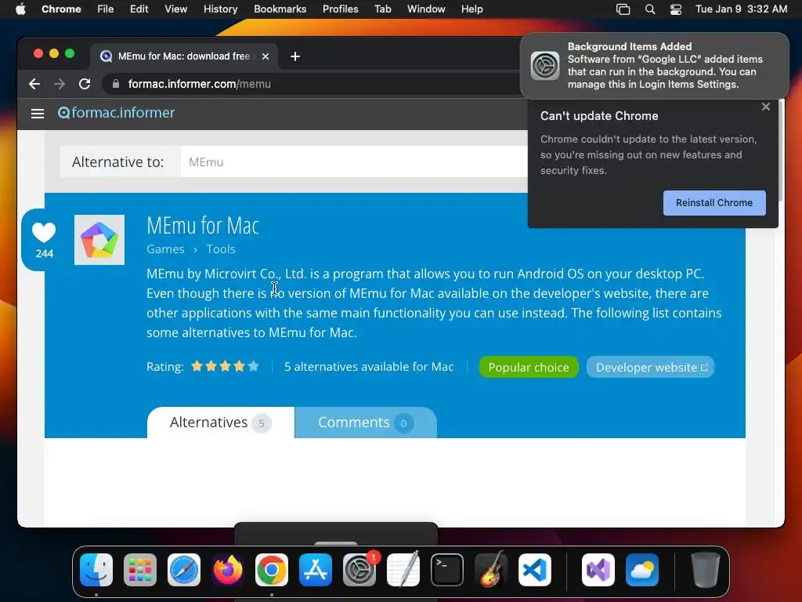This screenshot has width=802, height=602.
Task: Open the Chrome menu in menu bar
Action: pos(61,9)
